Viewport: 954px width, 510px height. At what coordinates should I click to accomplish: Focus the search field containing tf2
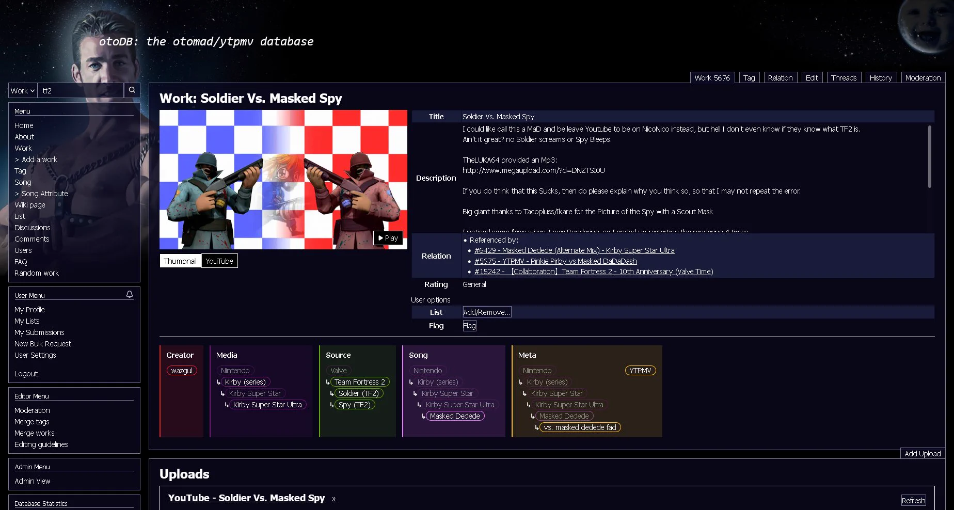(81, 90)
